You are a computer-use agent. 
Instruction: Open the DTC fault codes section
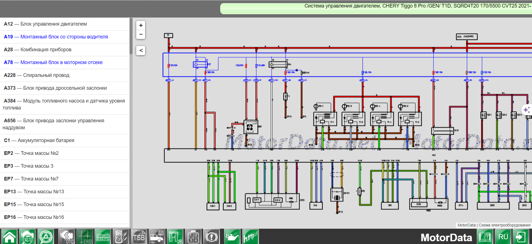tap(67, 237)
